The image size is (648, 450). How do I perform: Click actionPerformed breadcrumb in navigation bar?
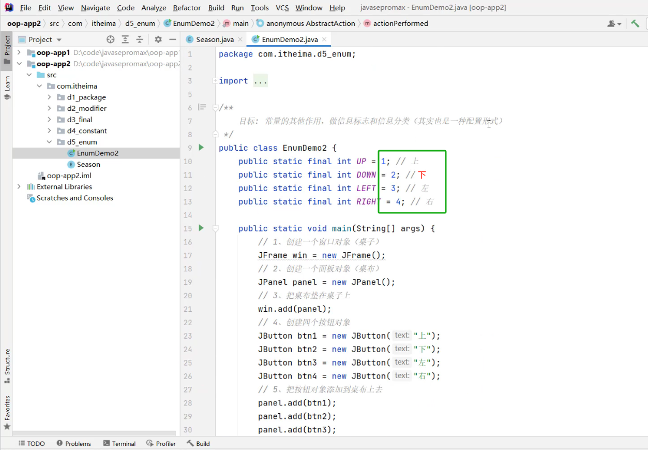click(396, 23)
